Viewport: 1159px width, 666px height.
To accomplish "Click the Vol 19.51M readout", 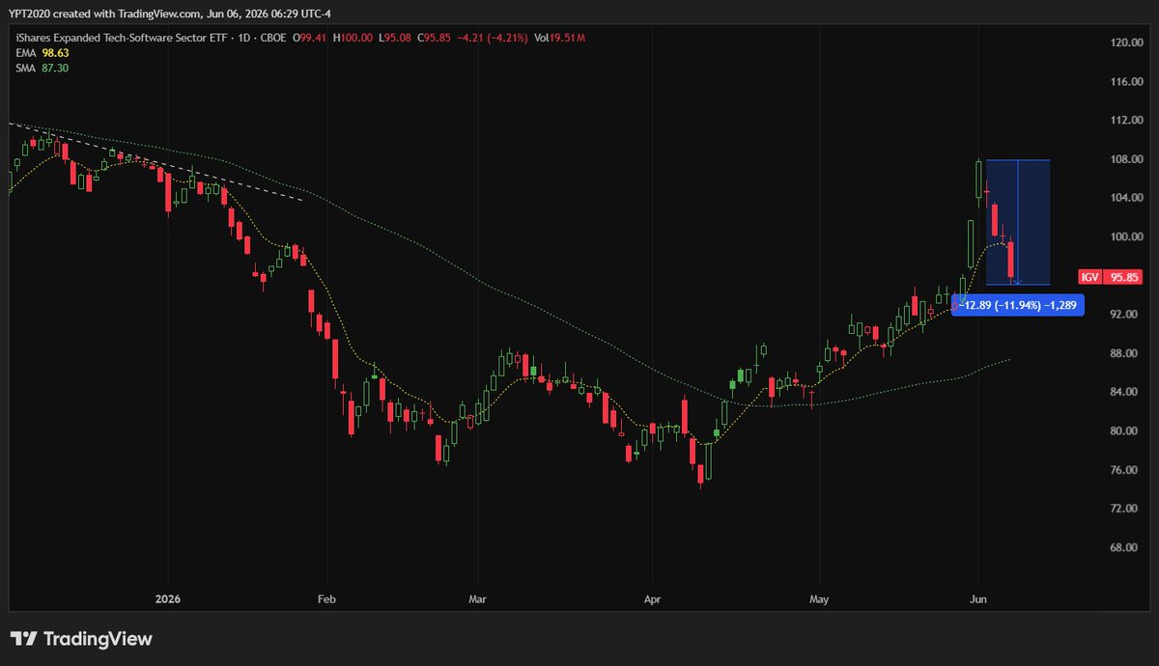I will pyautogui.click(x=558, y=38).
